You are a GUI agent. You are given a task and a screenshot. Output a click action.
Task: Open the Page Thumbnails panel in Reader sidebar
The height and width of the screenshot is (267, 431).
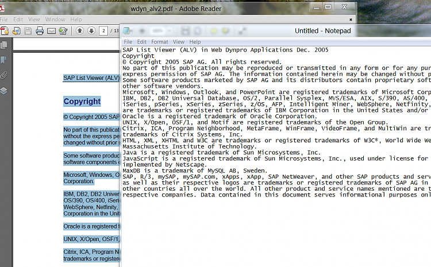point(4,45)
